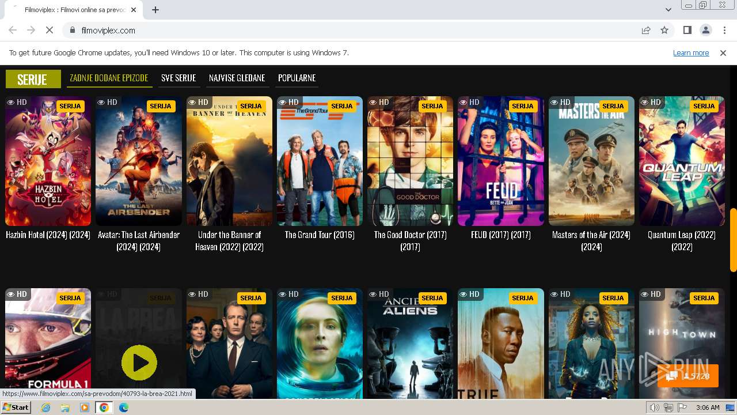
Task: Dismiss the Chrome update notification bar
Action: click(723, 53)
